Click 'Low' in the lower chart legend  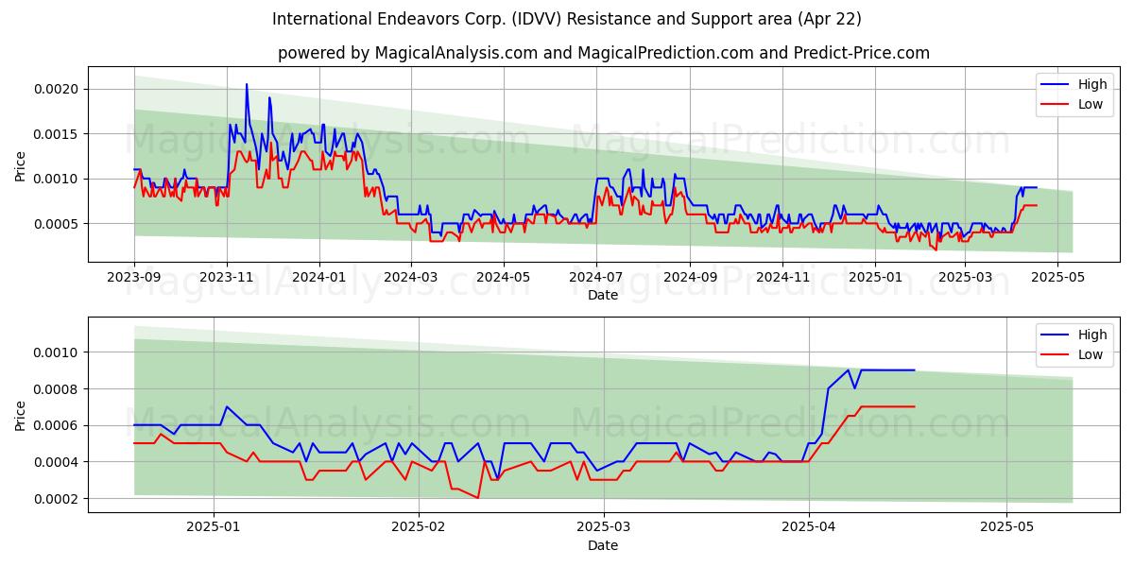1091,354
